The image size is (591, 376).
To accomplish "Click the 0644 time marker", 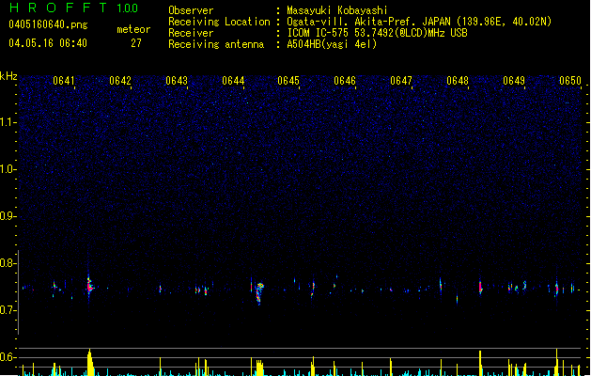I will (x=233, y=81).
